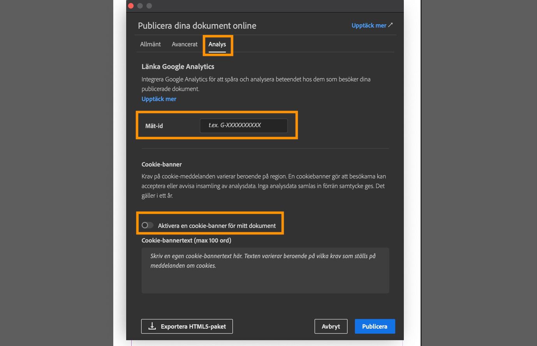Open the Avancerat tab

pos(185,44)
